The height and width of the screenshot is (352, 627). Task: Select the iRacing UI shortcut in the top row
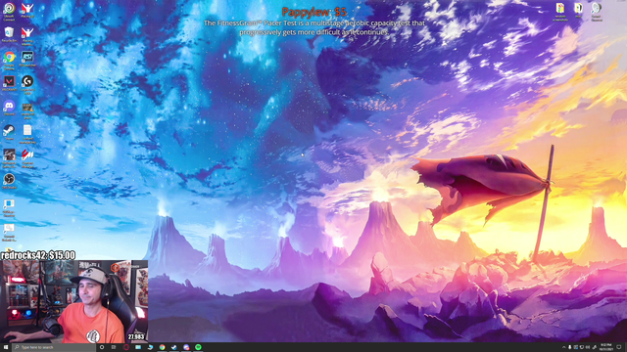point(27,11)
